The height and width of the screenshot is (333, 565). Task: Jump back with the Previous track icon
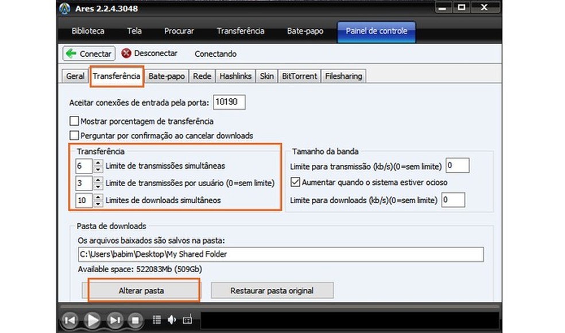click(x=70, y=320)
